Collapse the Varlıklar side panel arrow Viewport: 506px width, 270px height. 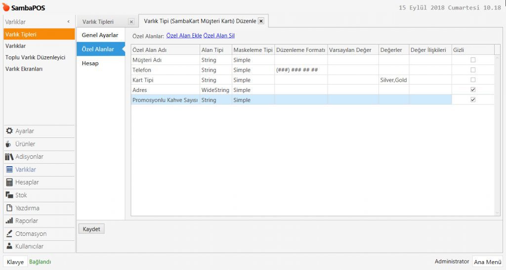coord(68,22)
